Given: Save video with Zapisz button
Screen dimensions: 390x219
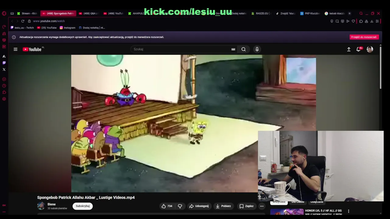Looking at the screenshot, I should 246,206.
